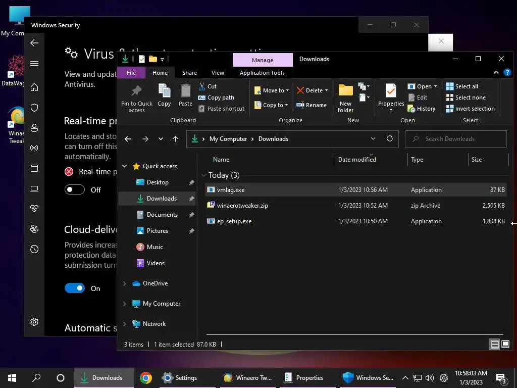This screenshot has height=388, width=517.
Task: Expand Network in navigation pane
Action: [x=125, y=324]
